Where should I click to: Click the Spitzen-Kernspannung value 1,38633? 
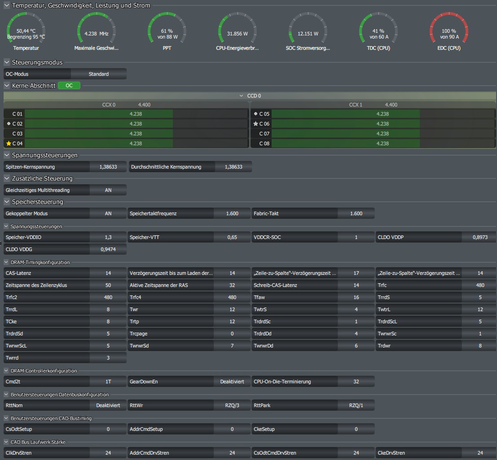[x=108, y=166]
